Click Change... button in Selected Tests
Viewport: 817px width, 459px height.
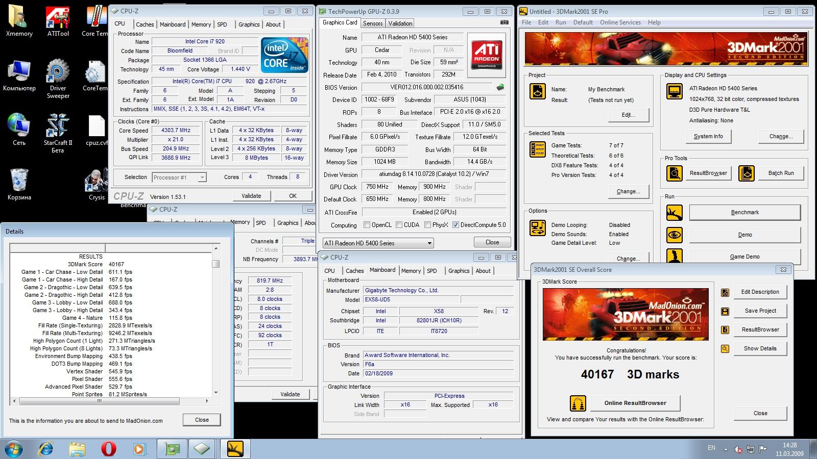coord(628,192)
